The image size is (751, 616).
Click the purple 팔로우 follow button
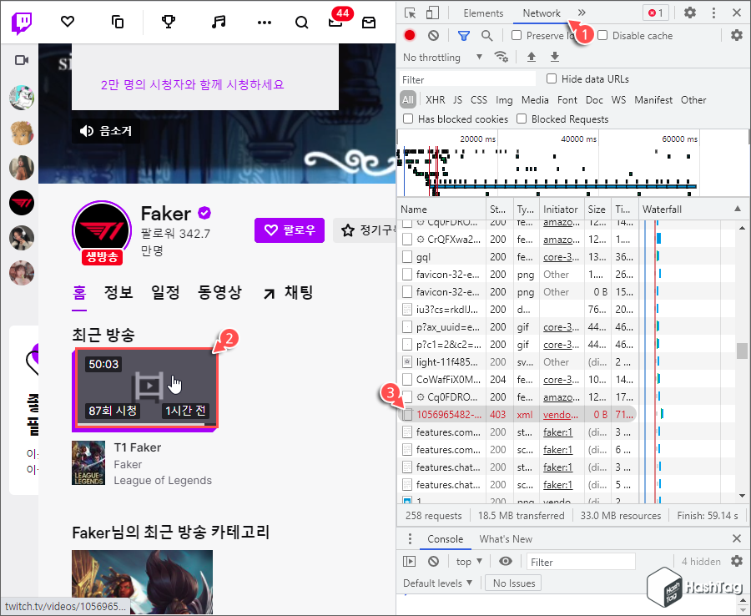coord(289,230)
